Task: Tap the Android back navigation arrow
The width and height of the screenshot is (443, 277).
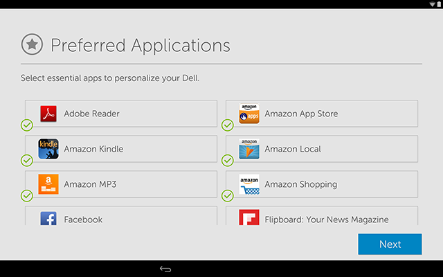Action: [x=165, y=269]
